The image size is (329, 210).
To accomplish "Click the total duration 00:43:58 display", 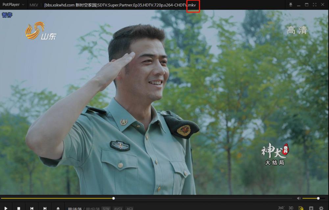I will point(93,209).
